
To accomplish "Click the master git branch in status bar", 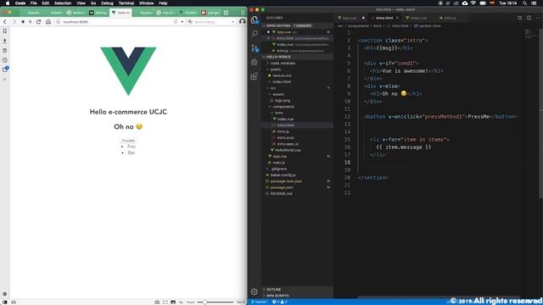I will (260, 302).
